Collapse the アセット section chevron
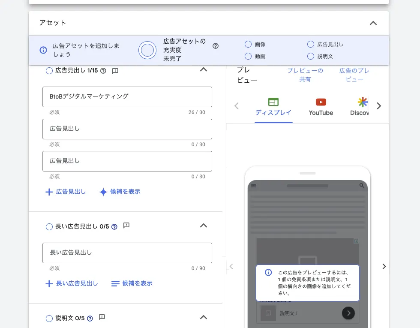420x328 pixels. pos(373,23)
